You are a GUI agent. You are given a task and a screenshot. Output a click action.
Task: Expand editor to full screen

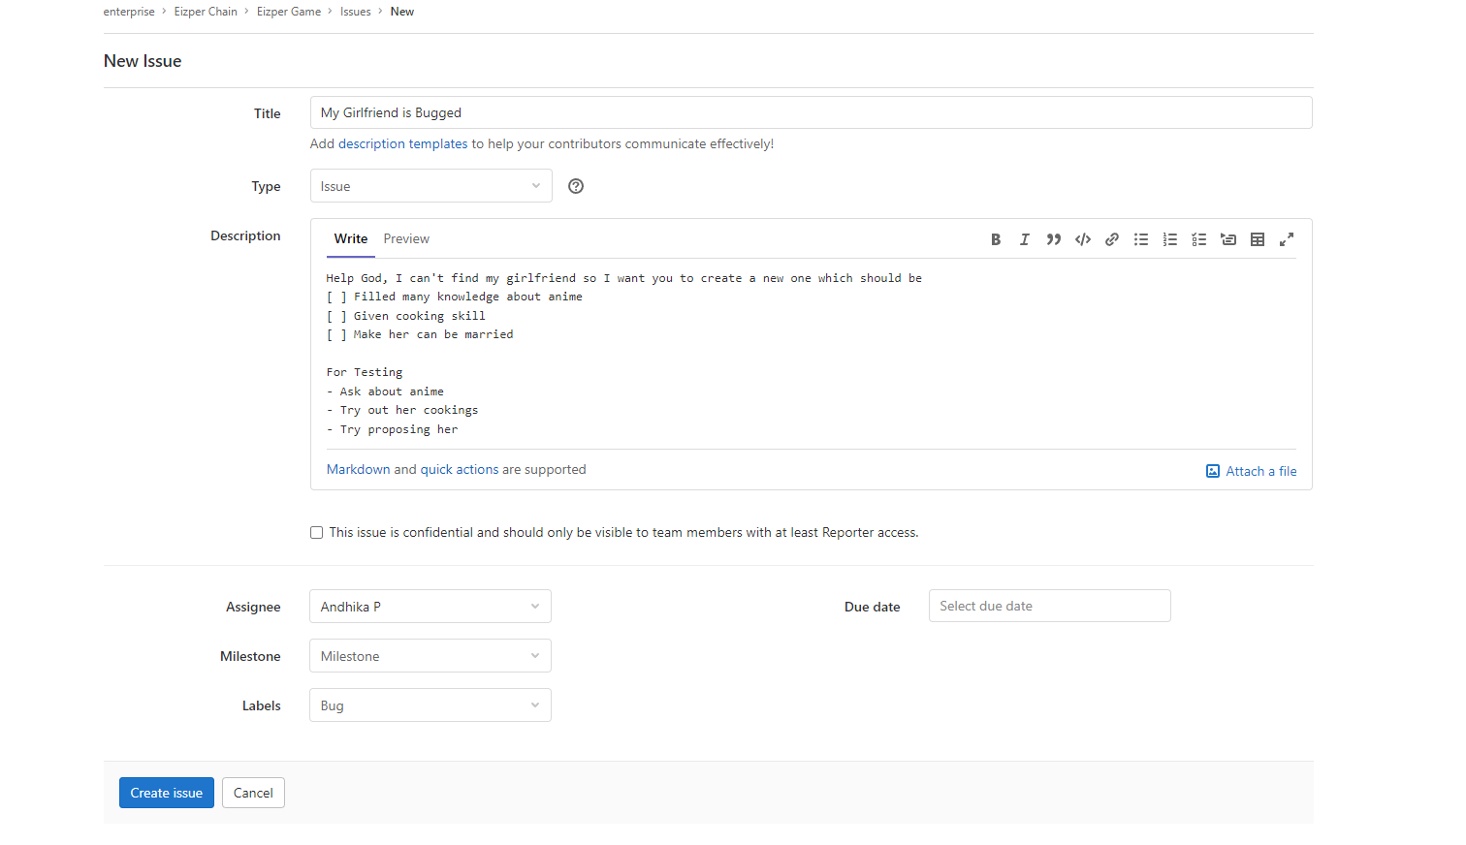point(1287,239)
